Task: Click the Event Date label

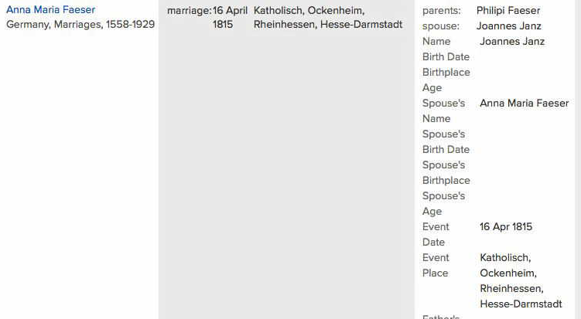Action: [x=436, y=234]
